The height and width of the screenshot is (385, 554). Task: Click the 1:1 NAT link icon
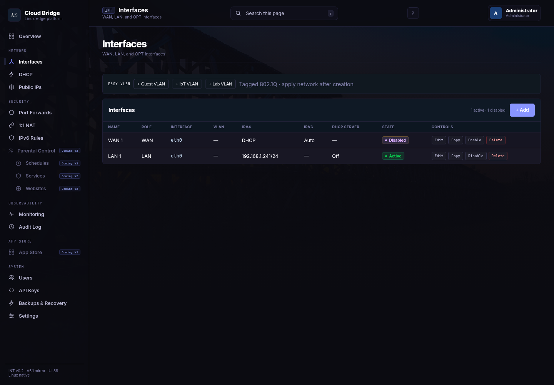(x=12, y=125)
